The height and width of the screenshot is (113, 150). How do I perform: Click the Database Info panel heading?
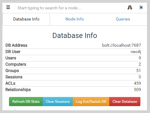(x=75, y=36)
